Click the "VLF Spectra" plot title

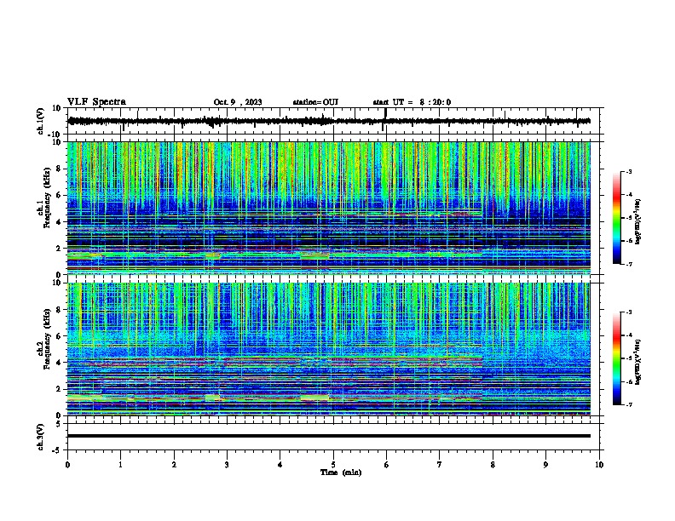(96, 102)
